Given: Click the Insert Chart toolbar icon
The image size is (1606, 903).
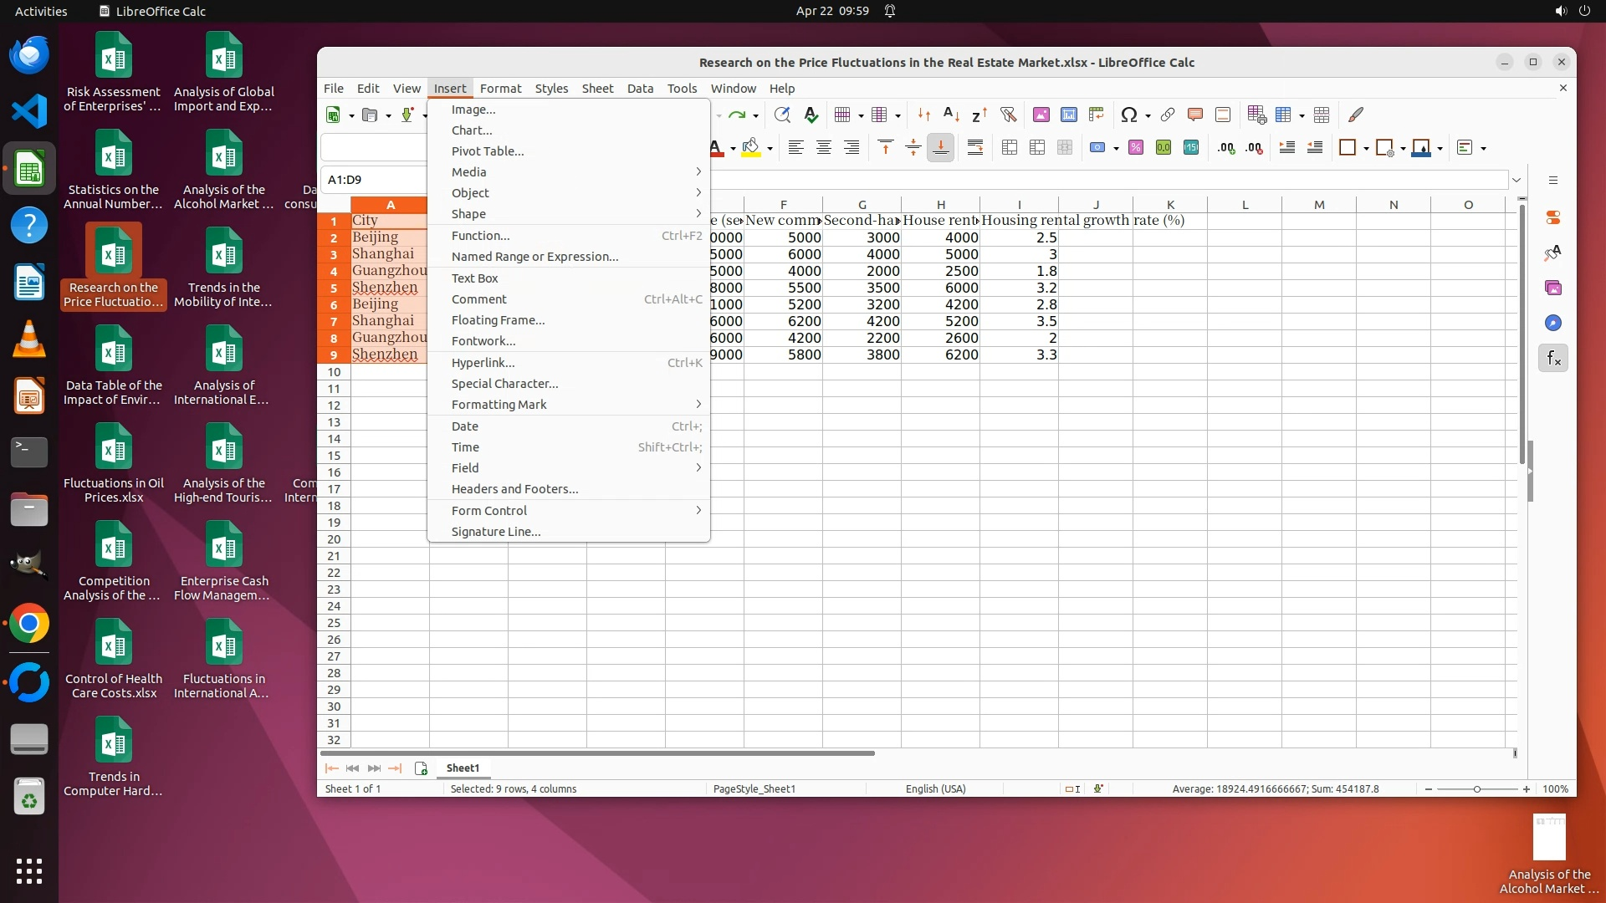Looking at the screenshot, I should coord(1069,115).
